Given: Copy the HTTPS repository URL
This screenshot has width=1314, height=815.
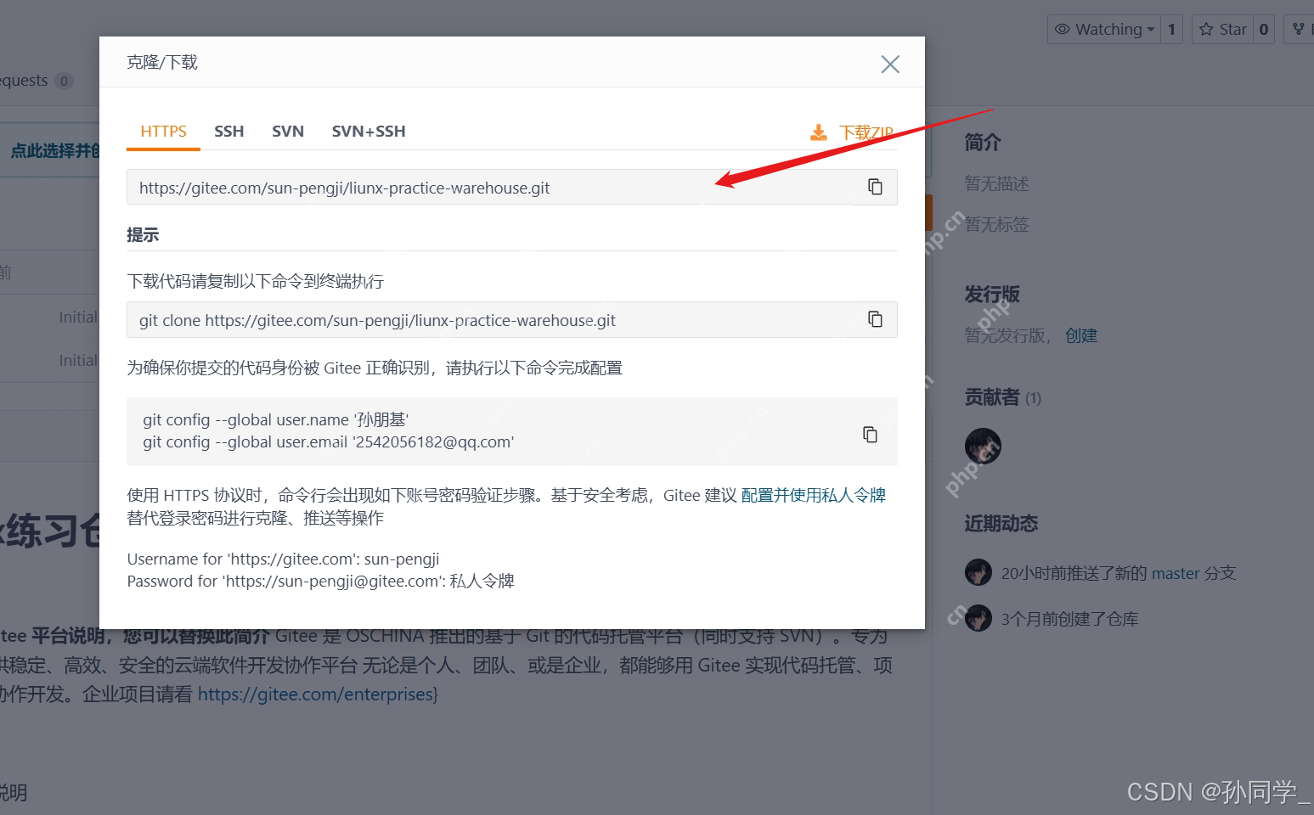Looking at the screenshot, I should pos(875,187).
